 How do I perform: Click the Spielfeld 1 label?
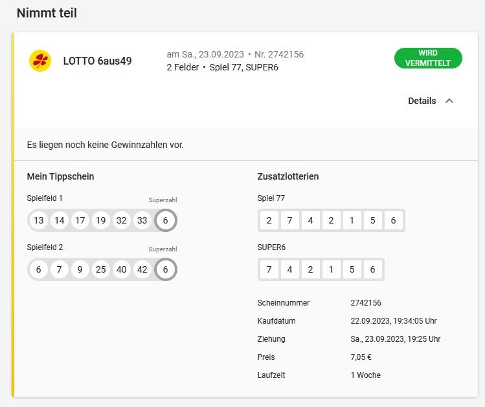pos(45,198)
